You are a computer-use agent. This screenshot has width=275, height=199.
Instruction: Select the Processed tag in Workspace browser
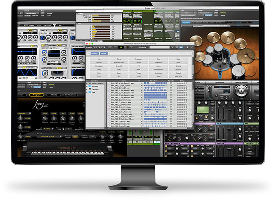point(138,59)
